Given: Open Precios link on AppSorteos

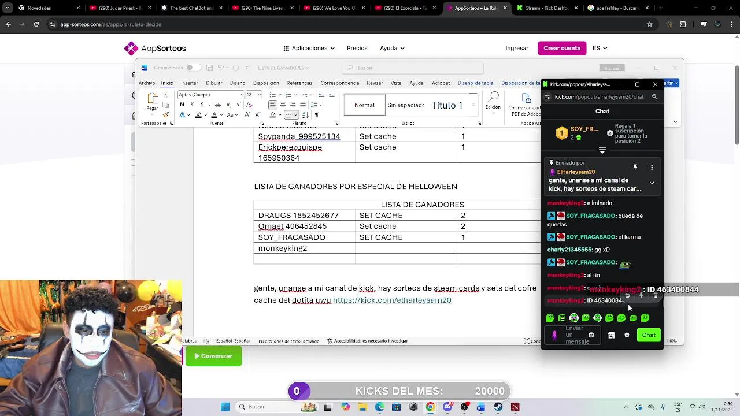Looking at the screenshot, I should pos(357,48).
